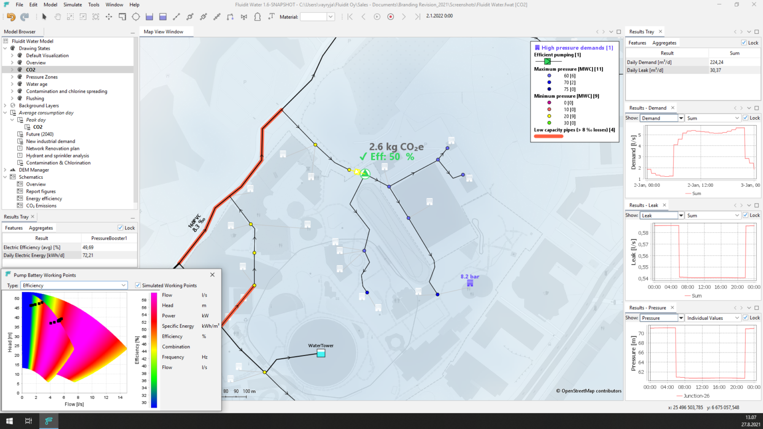The image size is (763, 429).
Task: Open the Simulate menu
Action: point(73,4)
